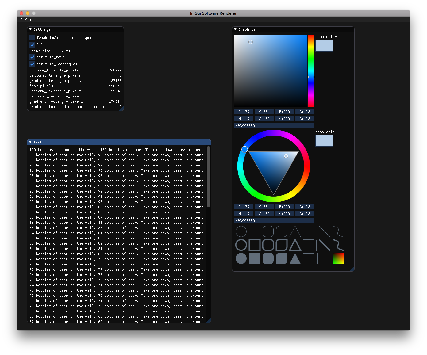Click the uniform_triangle_pixels value 768779
Screen dimensions: 427x355
[x=115, y=70]
